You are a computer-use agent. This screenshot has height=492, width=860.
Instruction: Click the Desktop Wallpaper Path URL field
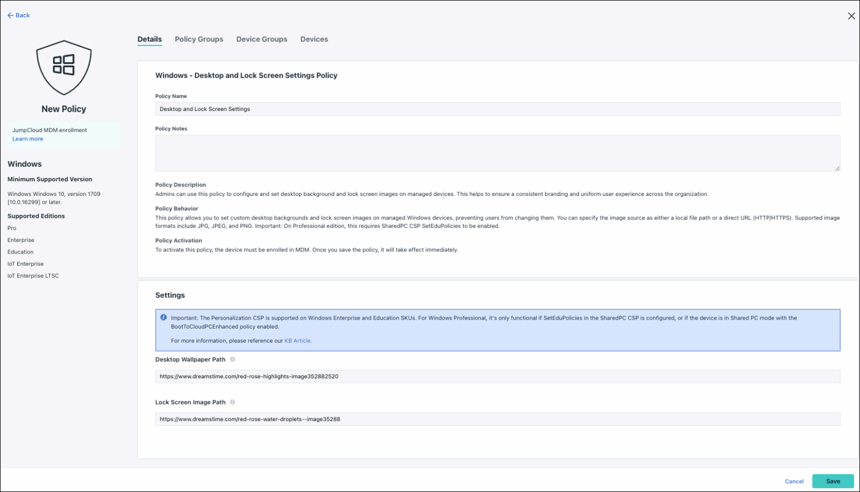click(497, 377)
